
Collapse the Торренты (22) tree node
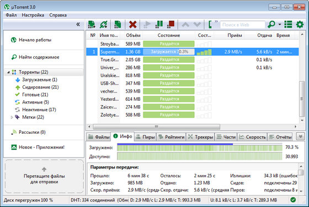click(x=8, y=72)
